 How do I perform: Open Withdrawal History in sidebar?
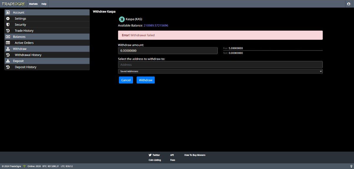pyautogui.click(x=47, y=55)
